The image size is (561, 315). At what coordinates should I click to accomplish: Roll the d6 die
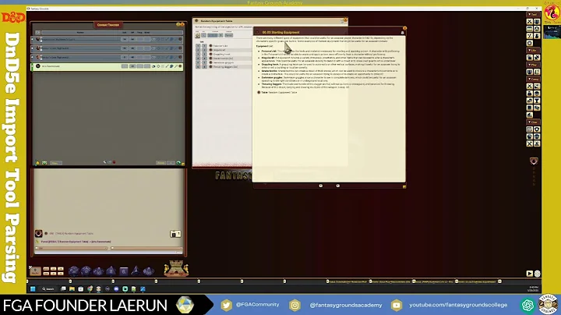point(123,271)
